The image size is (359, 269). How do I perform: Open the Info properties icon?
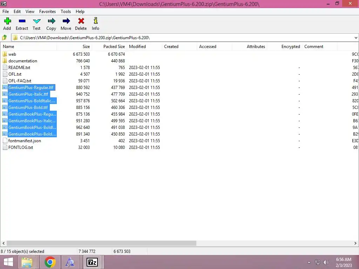95,21
